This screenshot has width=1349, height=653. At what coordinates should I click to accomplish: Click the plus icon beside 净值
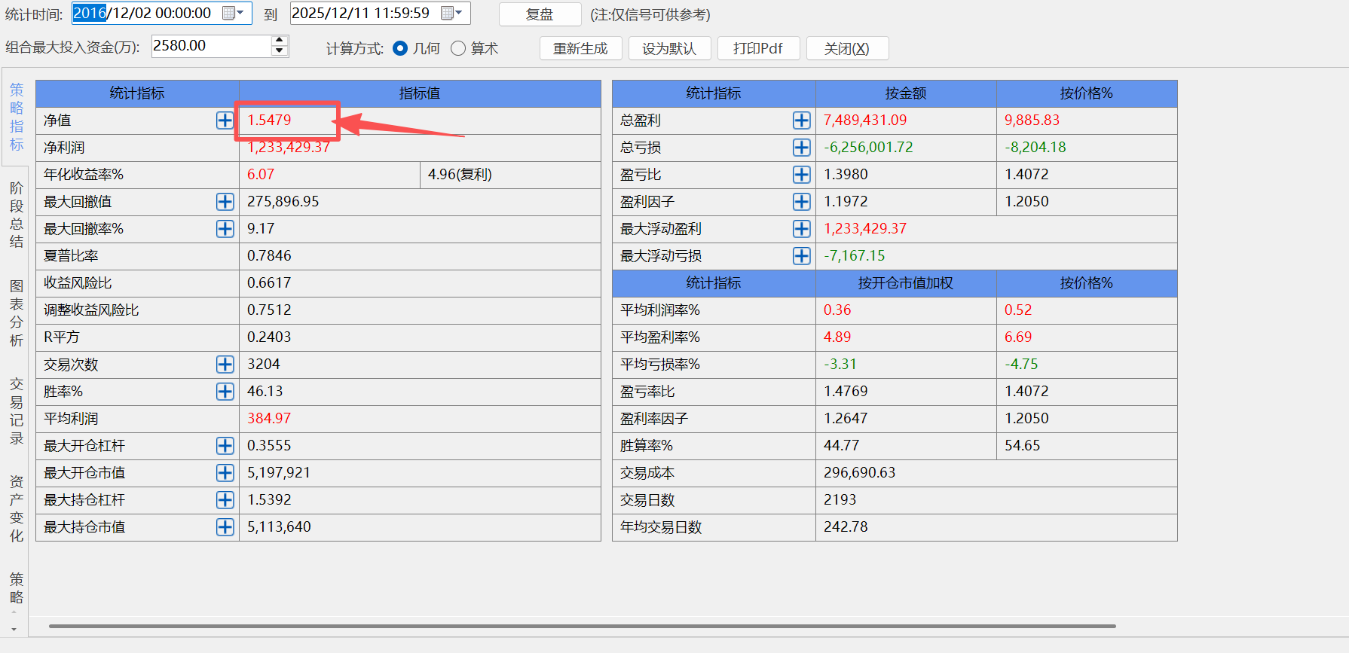tap(225, 121)
